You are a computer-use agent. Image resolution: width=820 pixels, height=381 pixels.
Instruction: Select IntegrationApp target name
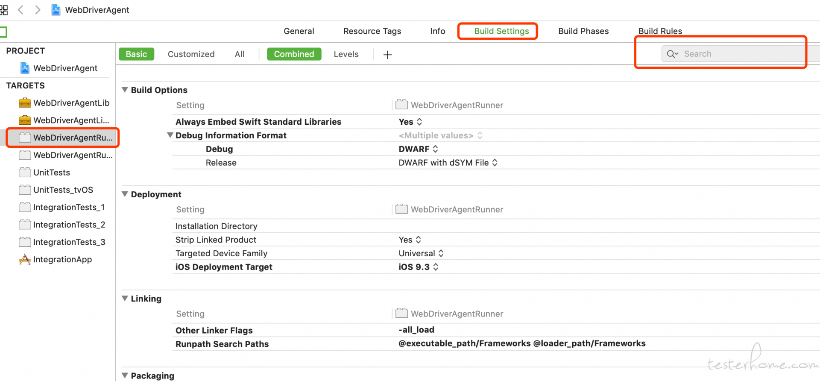pyautogui.click(x=62, y=259)
